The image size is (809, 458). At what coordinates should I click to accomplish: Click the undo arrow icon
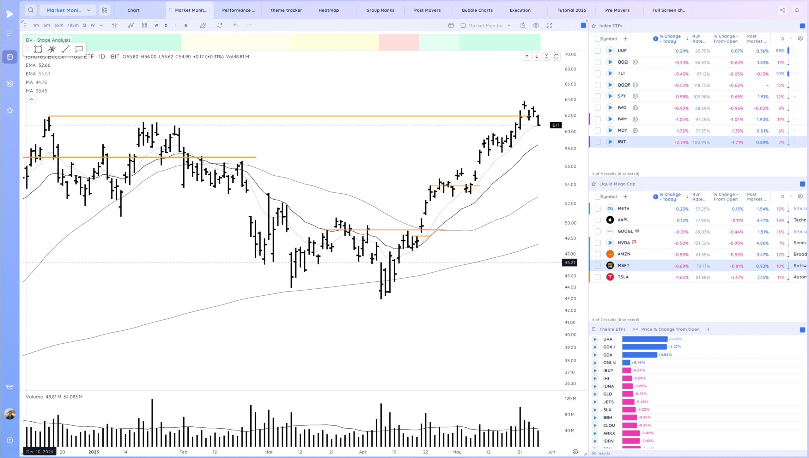[236, 25]
